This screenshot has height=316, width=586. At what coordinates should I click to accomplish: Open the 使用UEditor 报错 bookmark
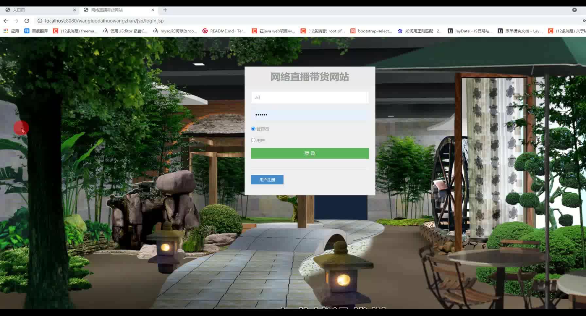(125, 31)
